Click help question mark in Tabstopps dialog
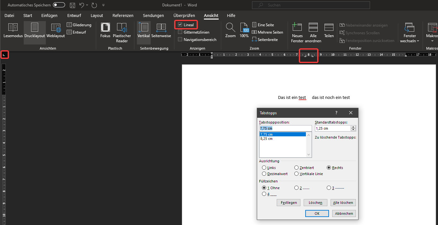 pos(336,113)
